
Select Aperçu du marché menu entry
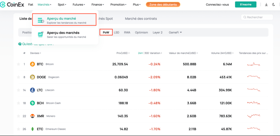coord(64,20)
